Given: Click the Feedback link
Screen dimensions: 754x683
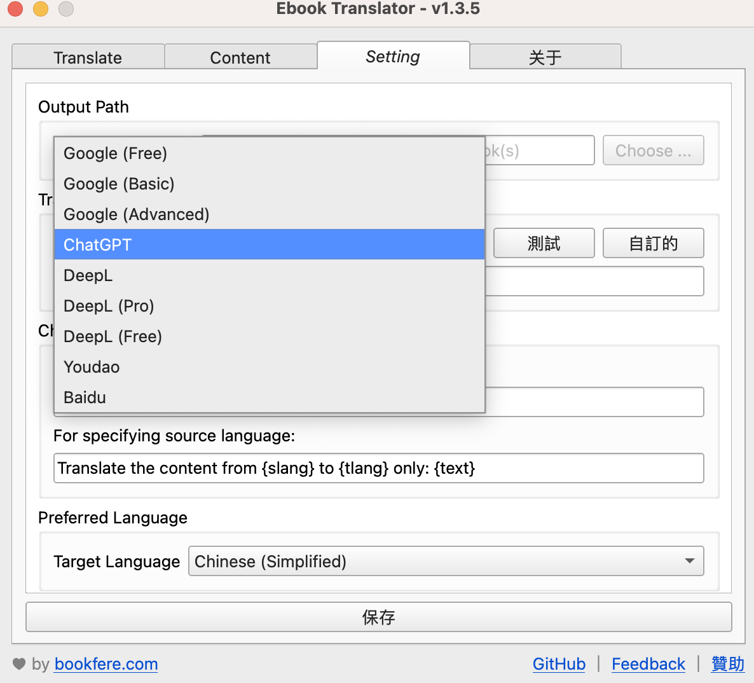Looking at the screenshot, I should (x=648, y=664).
